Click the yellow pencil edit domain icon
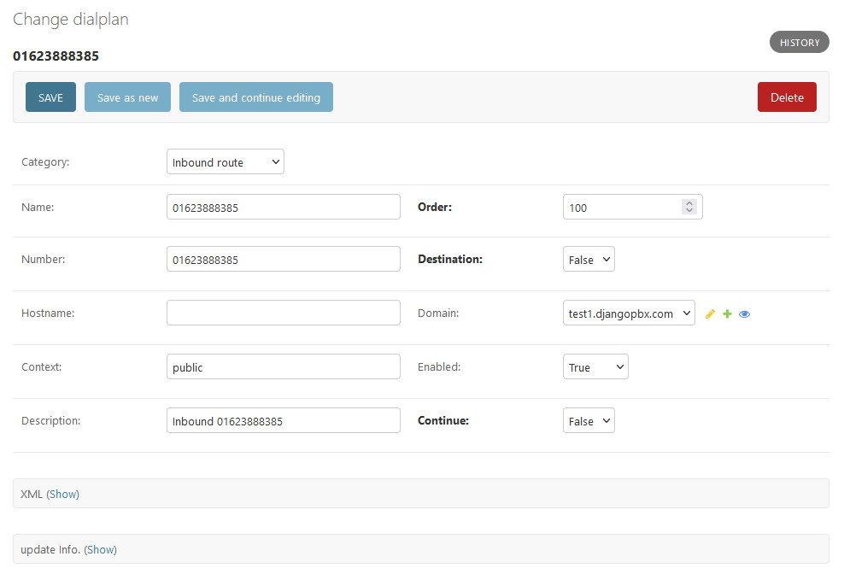The width and height of the screenshot is (844, 580). [709, 314]
